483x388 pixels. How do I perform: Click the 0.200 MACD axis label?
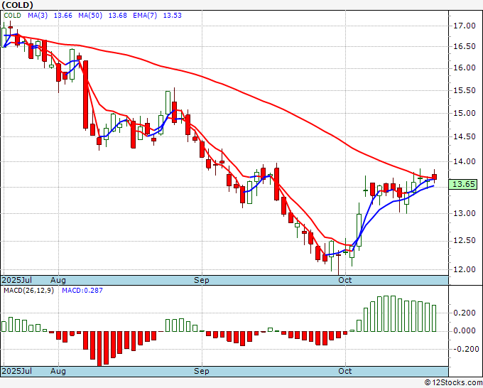(465, 313)
